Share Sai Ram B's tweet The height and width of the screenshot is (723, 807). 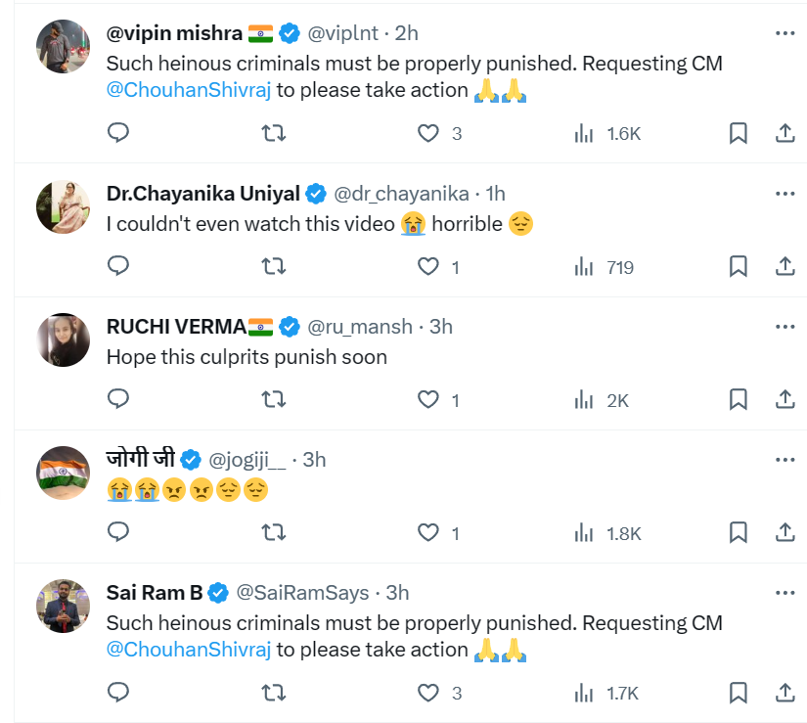785,694
